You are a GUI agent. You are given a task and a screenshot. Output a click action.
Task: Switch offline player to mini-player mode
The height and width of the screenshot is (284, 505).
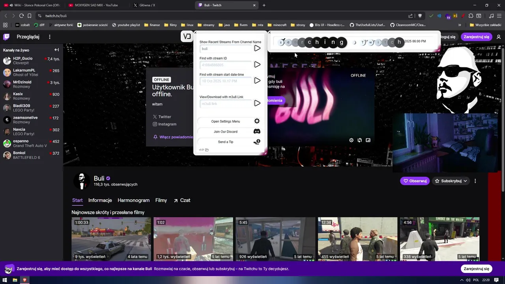(368, 140)
